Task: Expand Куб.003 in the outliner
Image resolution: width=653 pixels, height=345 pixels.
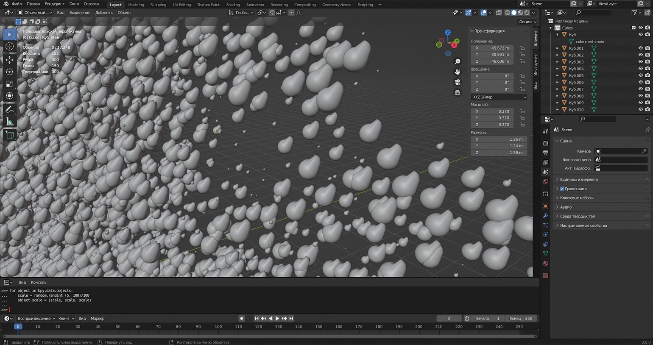Action: pos(557,62)
